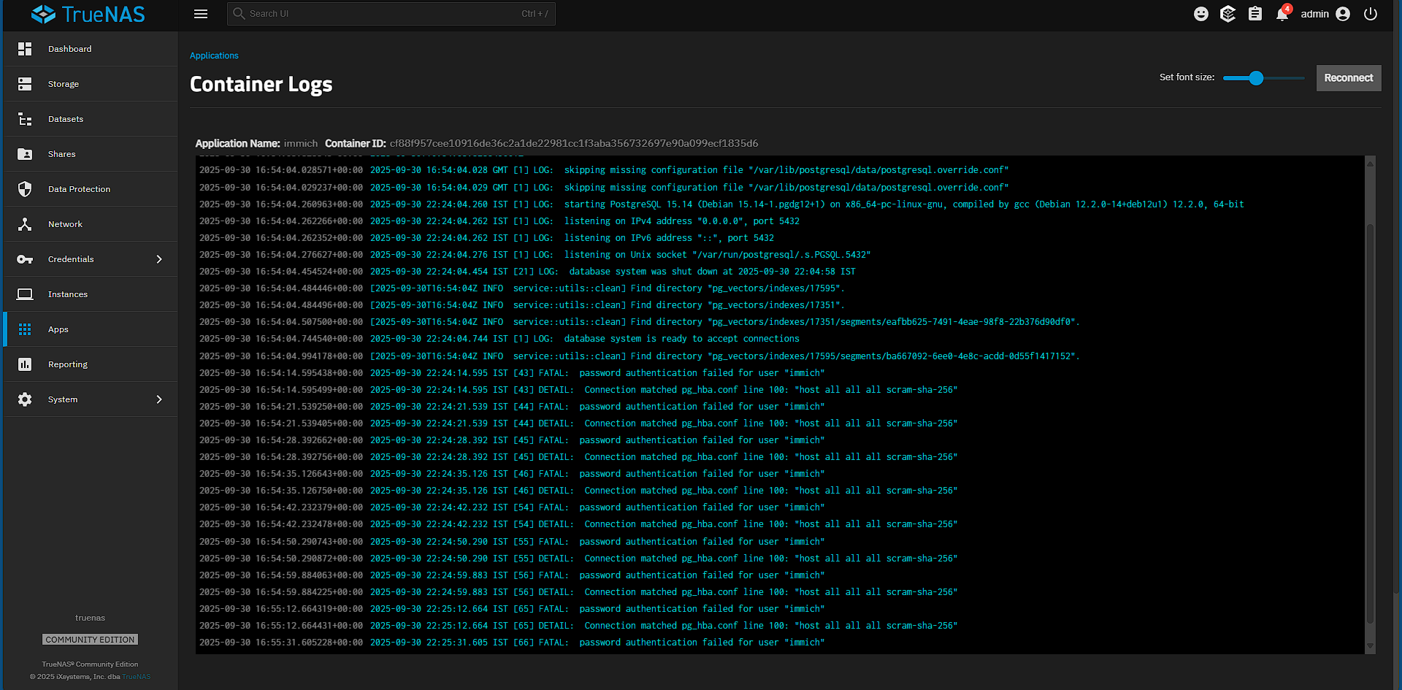
Task: Go to the Datasets page
Action: (65, 119)
